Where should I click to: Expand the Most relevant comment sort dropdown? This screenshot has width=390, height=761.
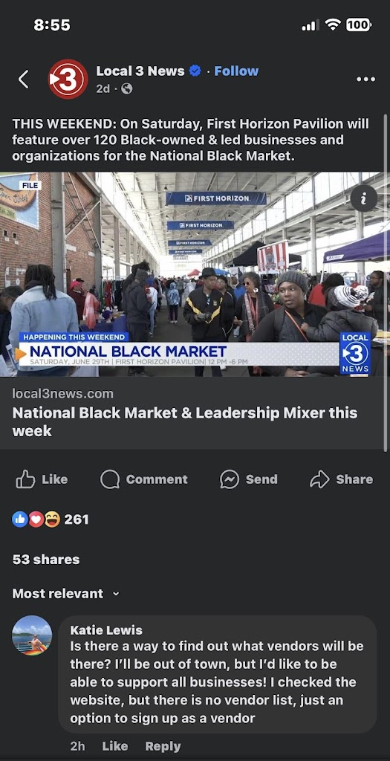[x=65, y=594]
